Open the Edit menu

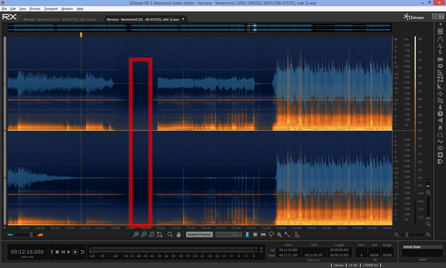click(x=13, y=9)
